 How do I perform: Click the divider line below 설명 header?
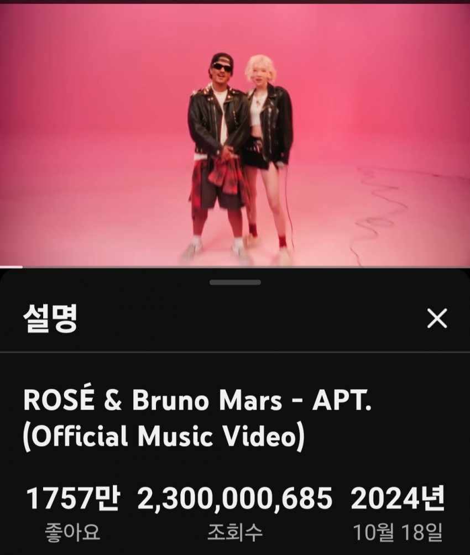coord(235,352)
